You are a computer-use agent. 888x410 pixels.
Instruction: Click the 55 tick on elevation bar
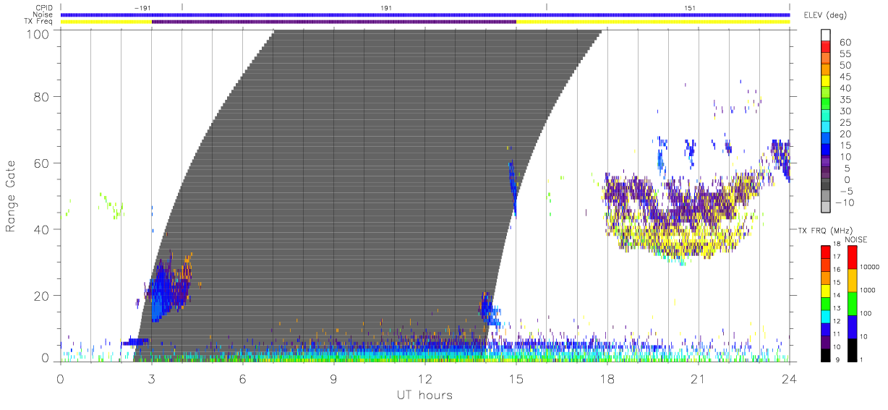pos(844,54)
